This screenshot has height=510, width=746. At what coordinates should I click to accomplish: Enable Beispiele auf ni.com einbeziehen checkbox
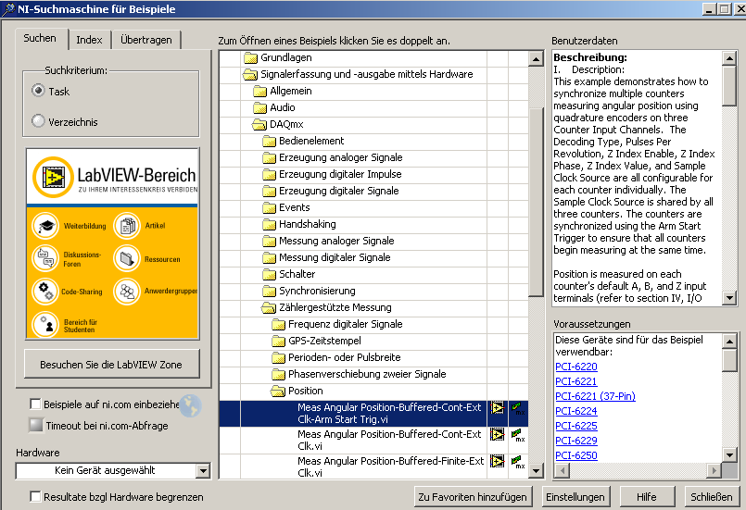tap(35, 404)
